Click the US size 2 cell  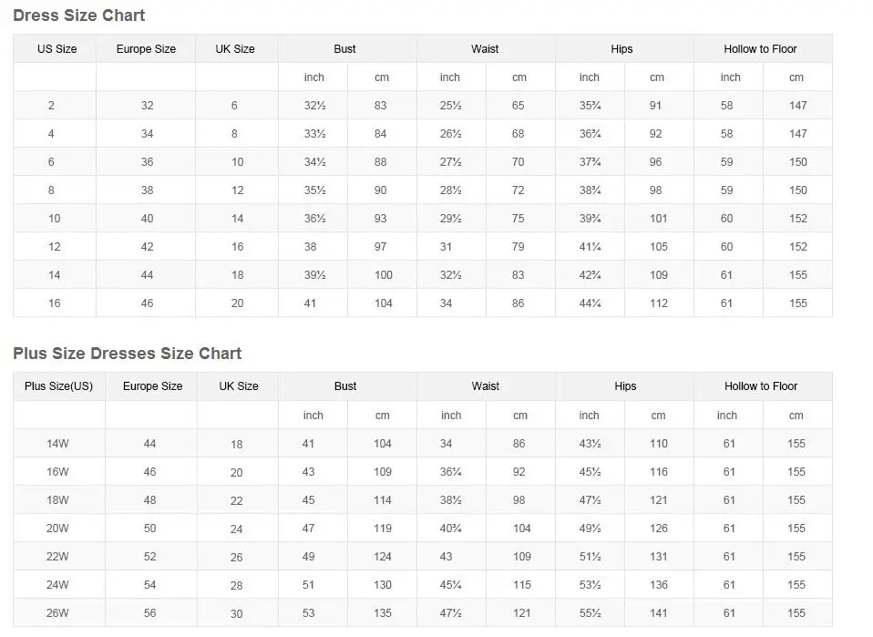[51, 106]
